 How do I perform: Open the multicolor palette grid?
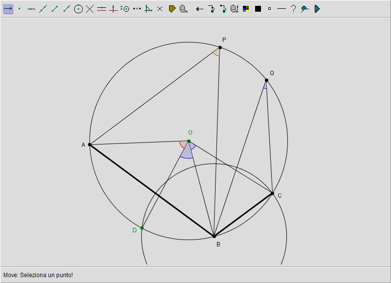tap(246, 9)
